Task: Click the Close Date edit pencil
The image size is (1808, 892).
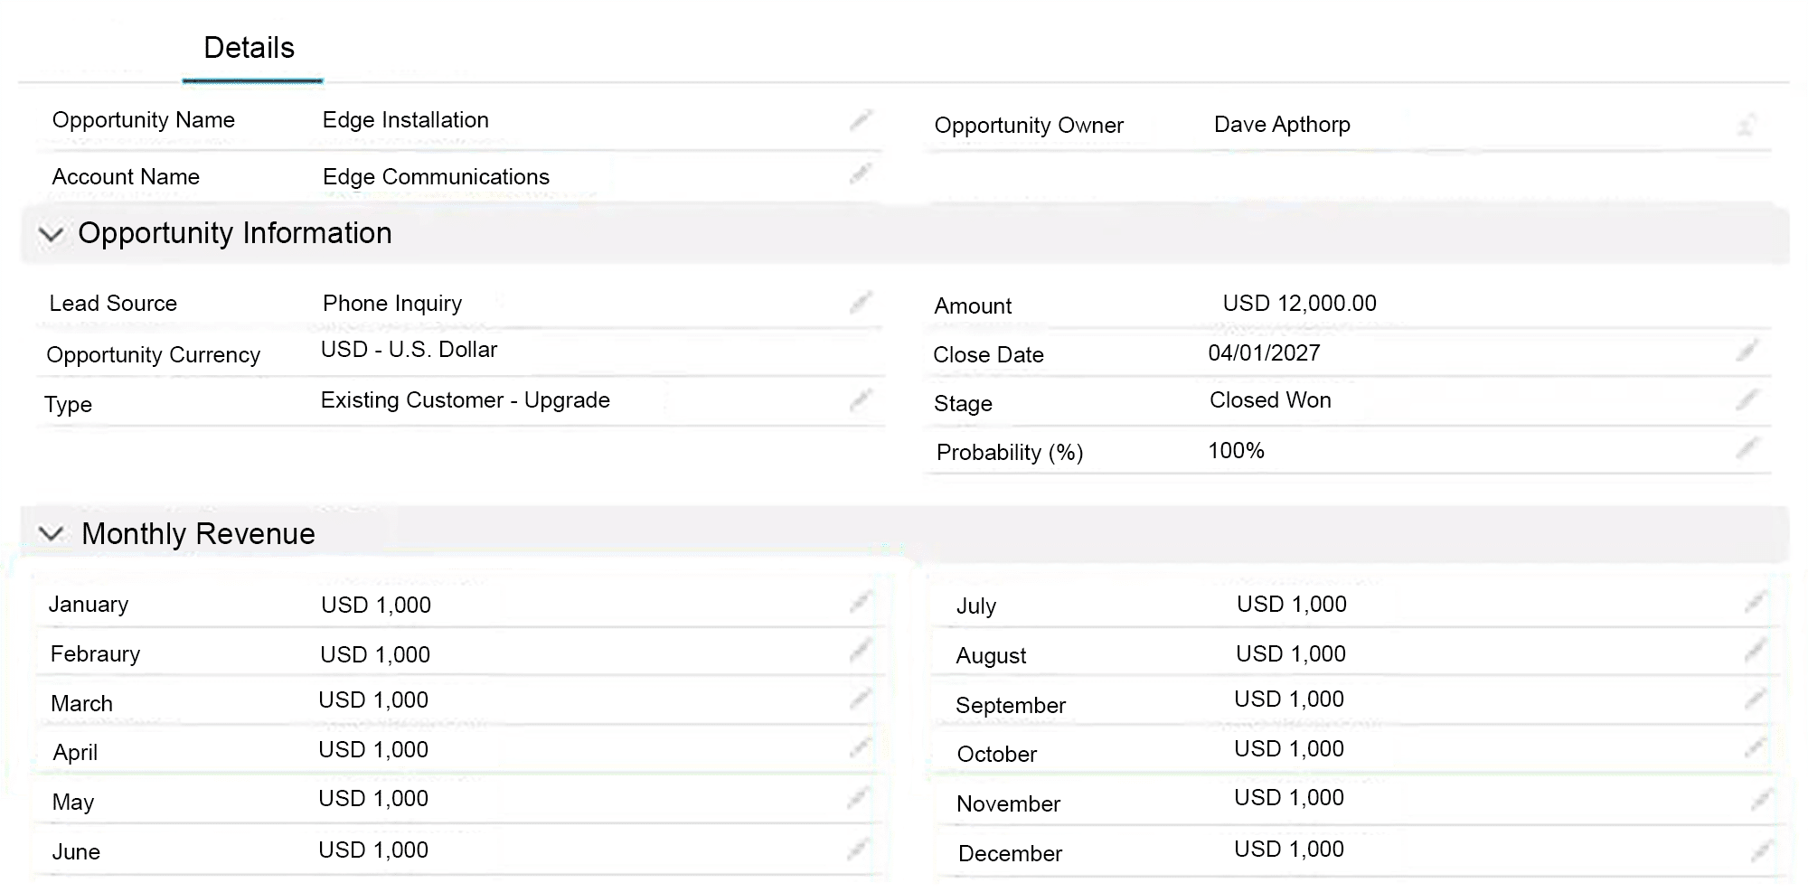Action: [1747, 351]
